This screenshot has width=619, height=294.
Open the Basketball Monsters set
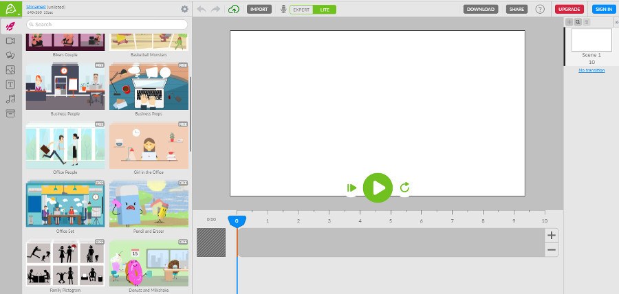pos(149,42)
